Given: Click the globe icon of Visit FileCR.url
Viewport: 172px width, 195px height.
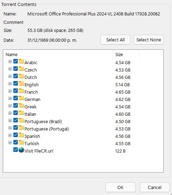Looking at the screenshot, I should pyautogui.click(x=21, y=150).
